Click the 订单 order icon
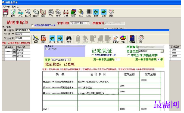184x113 pixels. click(x=66, y=13)
